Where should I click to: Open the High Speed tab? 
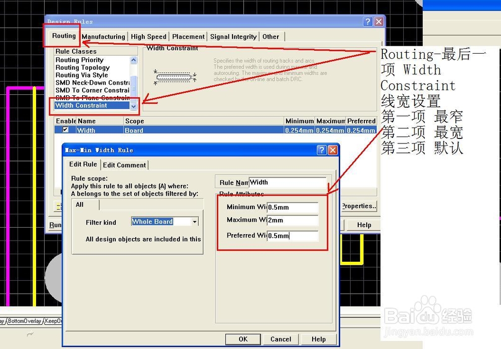[x=149, y=37]
